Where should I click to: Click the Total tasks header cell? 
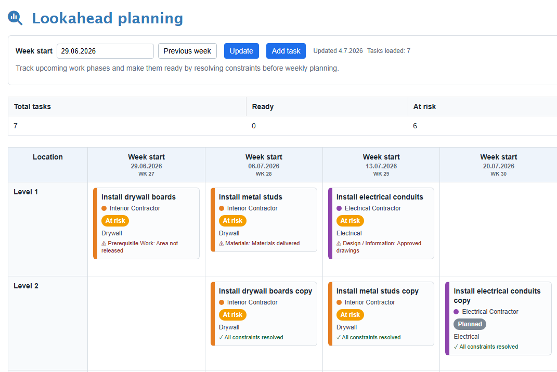pos(127,107)
